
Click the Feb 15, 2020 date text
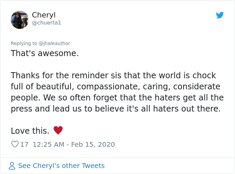click(93, 144)
